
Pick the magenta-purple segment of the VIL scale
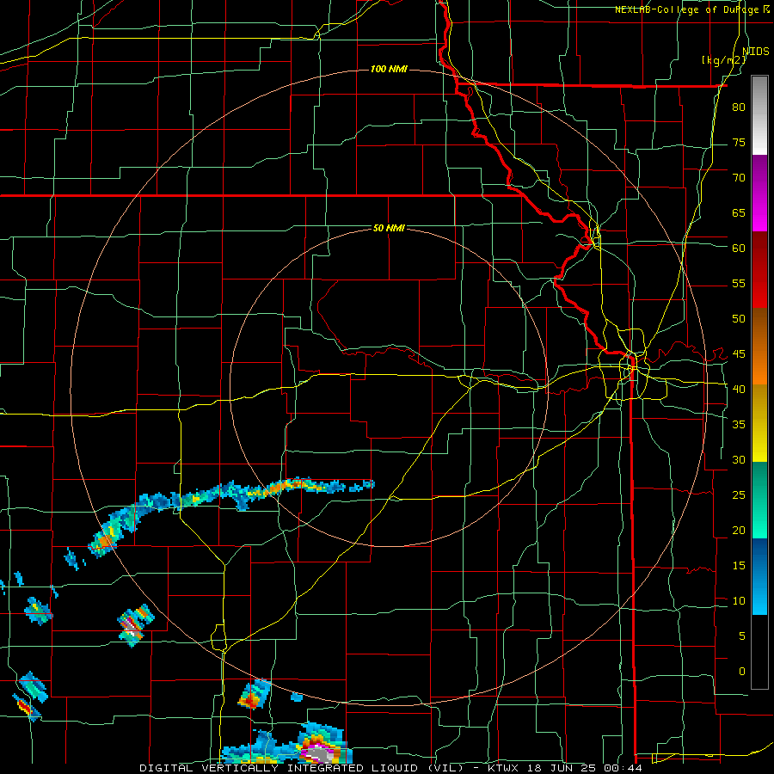(759, 193)
